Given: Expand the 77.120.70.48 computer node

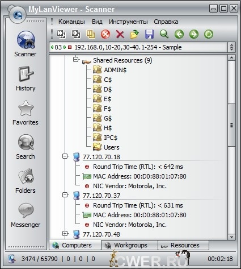Looking at the screenshot, I should click(x=65, y=234).
